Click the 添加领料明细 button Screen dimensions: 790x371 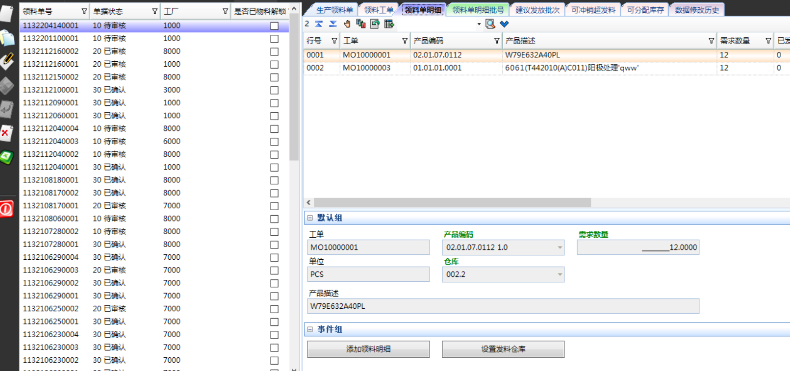(368, 349)
